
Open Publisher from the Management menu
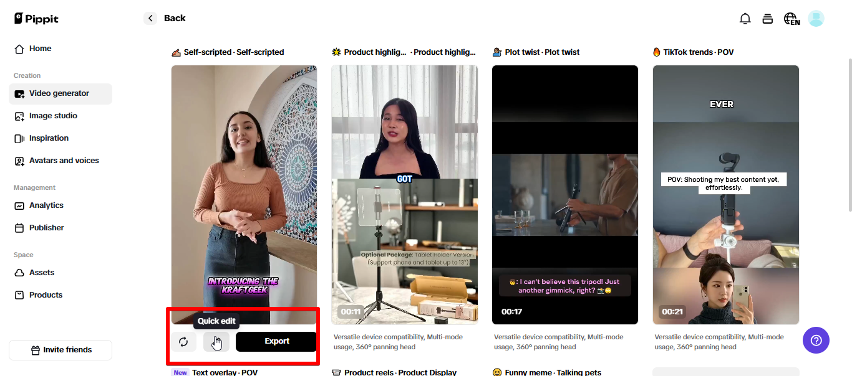45,227
